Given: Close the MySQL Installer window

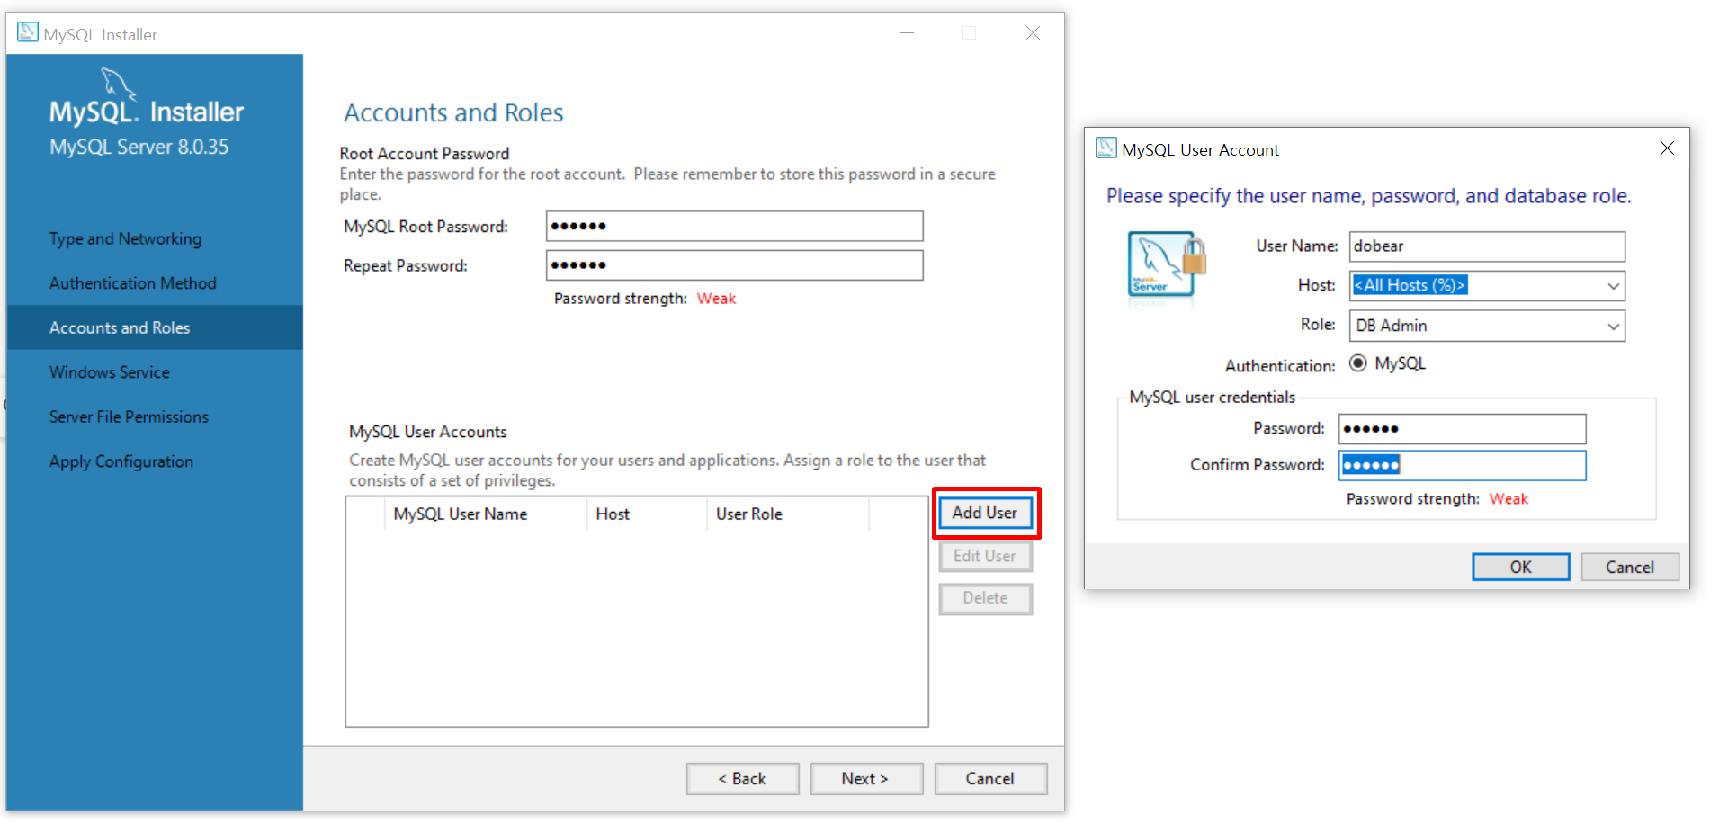Looking at the screenshot, I should click(1033, 33).
